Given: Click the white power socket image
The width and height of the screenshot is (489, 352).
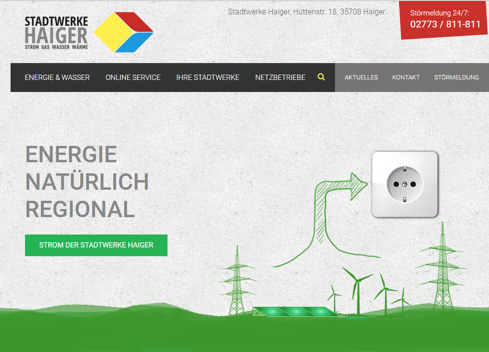Looking at the screenshot, I should tap(405, 184).
